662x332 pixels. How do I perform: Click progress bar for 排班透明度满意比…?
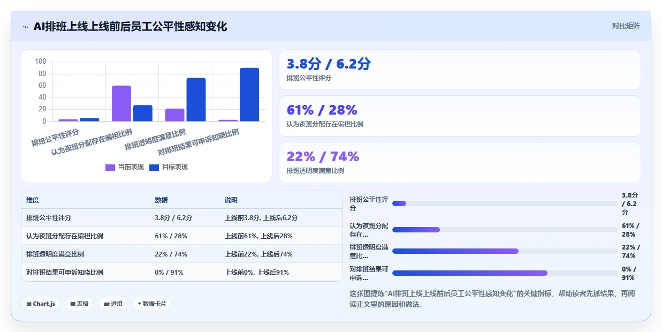point(505,251)
